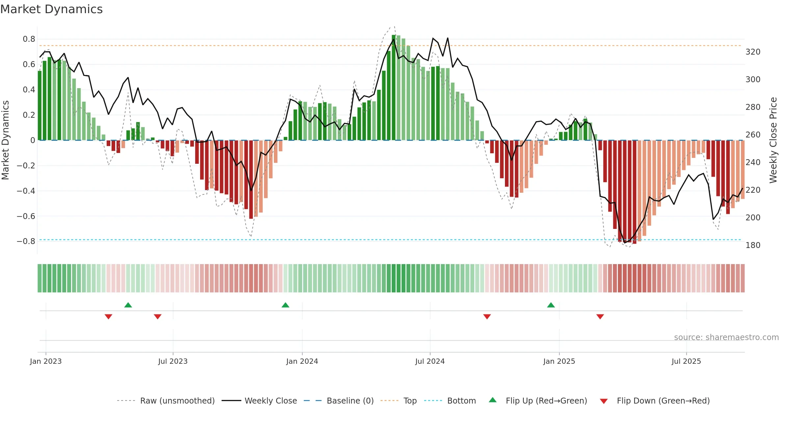Click the Jul 2025 axis label
The image size is (790, 444).
pyautogui.click(x=686, y=361)
